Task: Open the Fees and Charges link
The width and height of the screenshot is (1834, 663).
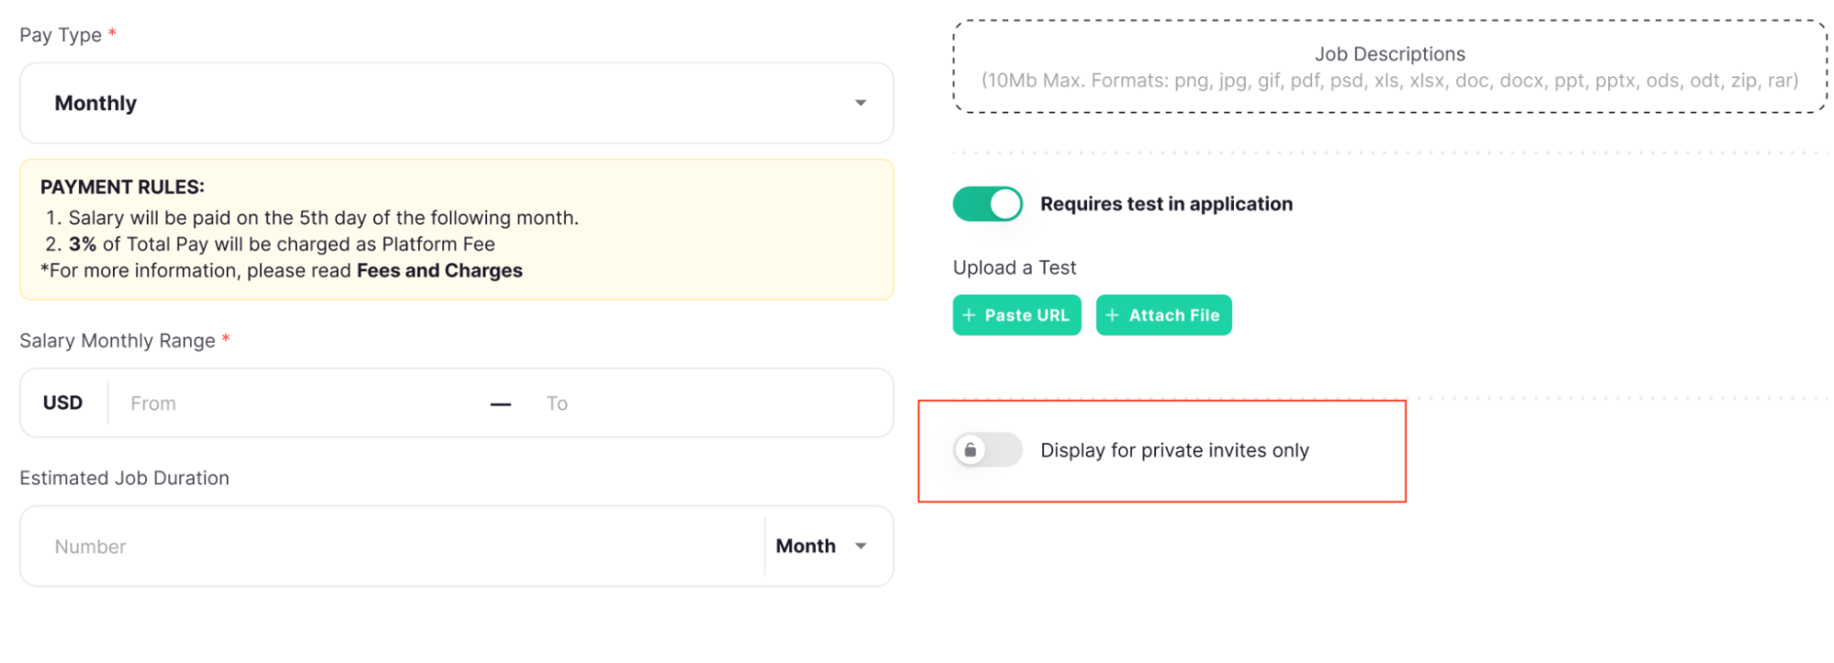Action: point(439,271)
